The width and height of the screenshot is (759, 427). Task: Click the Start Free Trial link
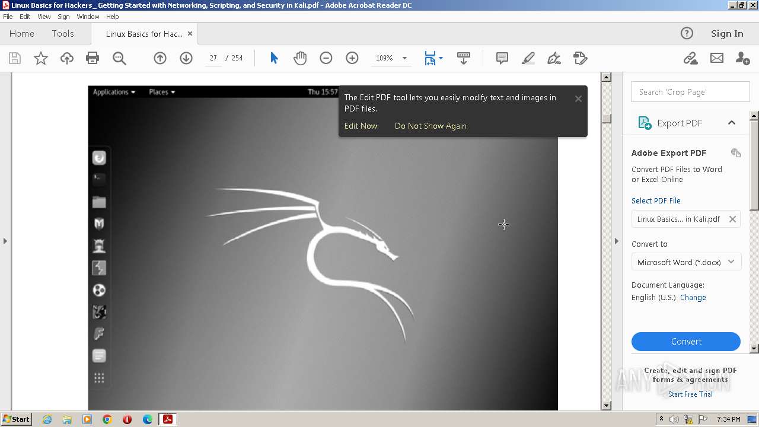[x=690, y=394]
